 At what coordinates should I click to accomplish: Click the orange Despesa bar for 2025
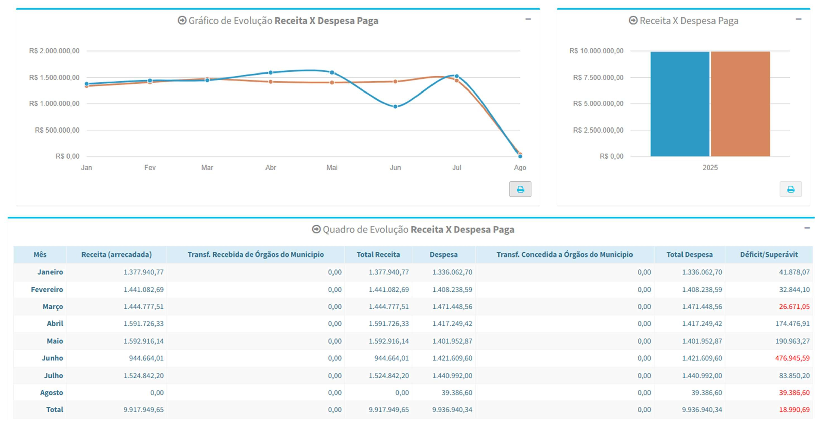click(740, 104)
